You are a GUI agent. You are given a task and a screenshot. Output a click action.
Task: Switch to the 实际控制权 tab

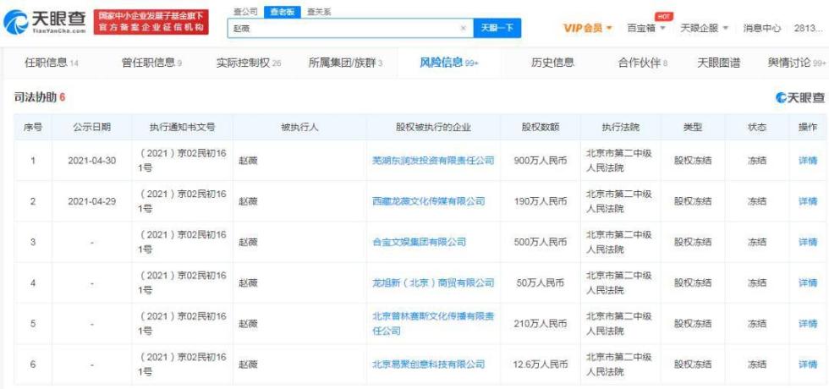click(x=249, y=63)
